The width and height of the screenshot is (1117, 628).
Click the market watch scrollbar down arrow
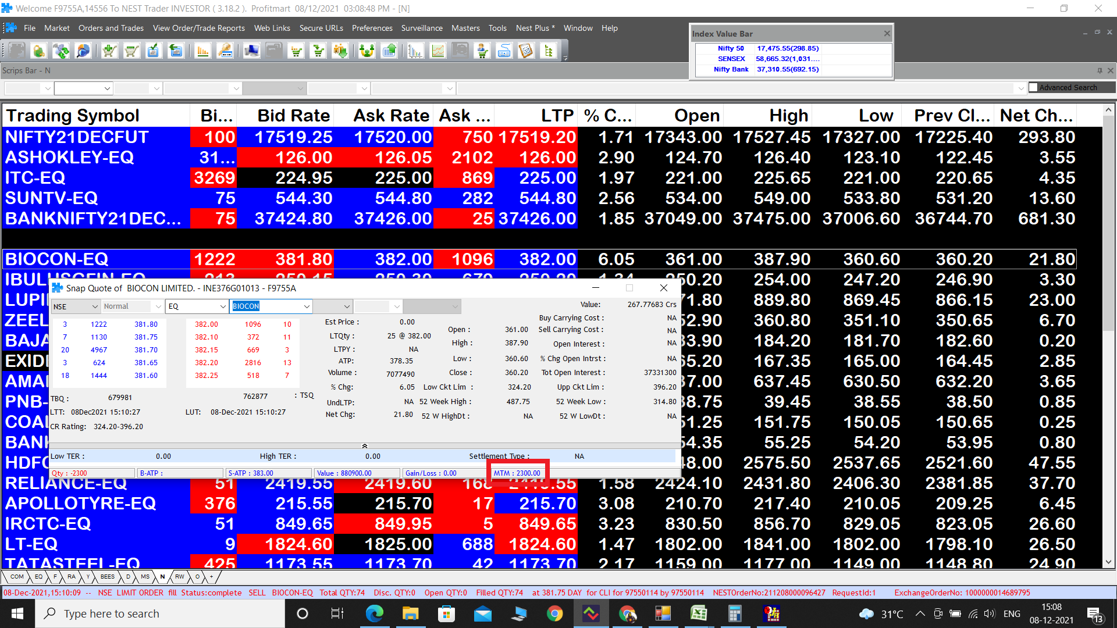1108,562
